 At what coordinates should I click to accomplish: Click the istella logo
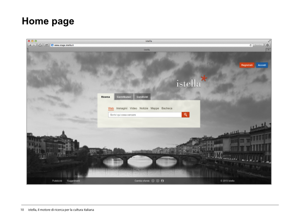[192, 82]
